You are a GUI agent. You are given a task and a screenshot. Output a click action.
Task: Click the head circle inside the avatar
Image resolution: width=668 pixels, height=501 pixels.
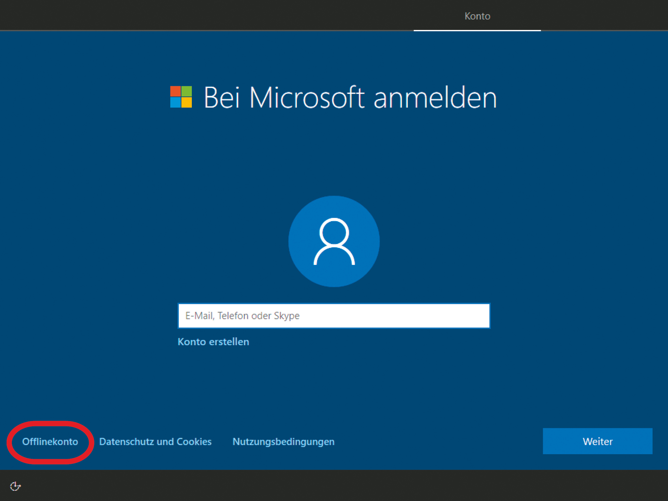[334, 232]
